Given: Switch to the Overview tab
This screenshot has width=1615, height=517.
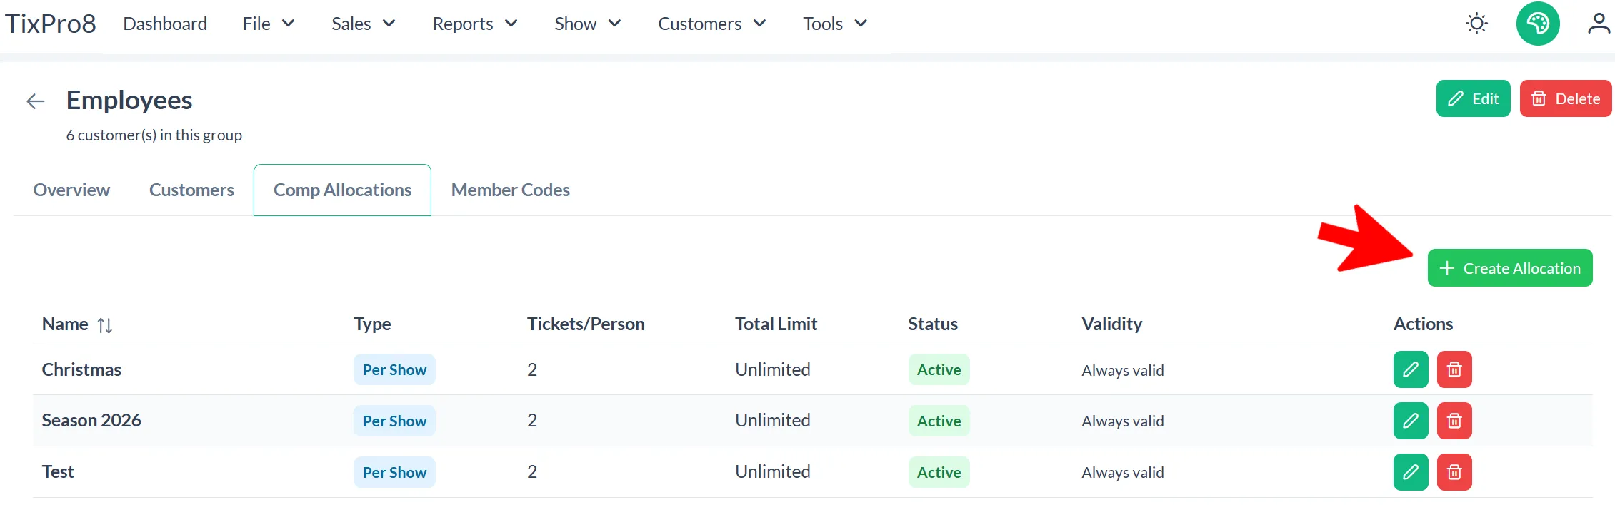Looking at the screenshot, I should click(x=71, y=190).
